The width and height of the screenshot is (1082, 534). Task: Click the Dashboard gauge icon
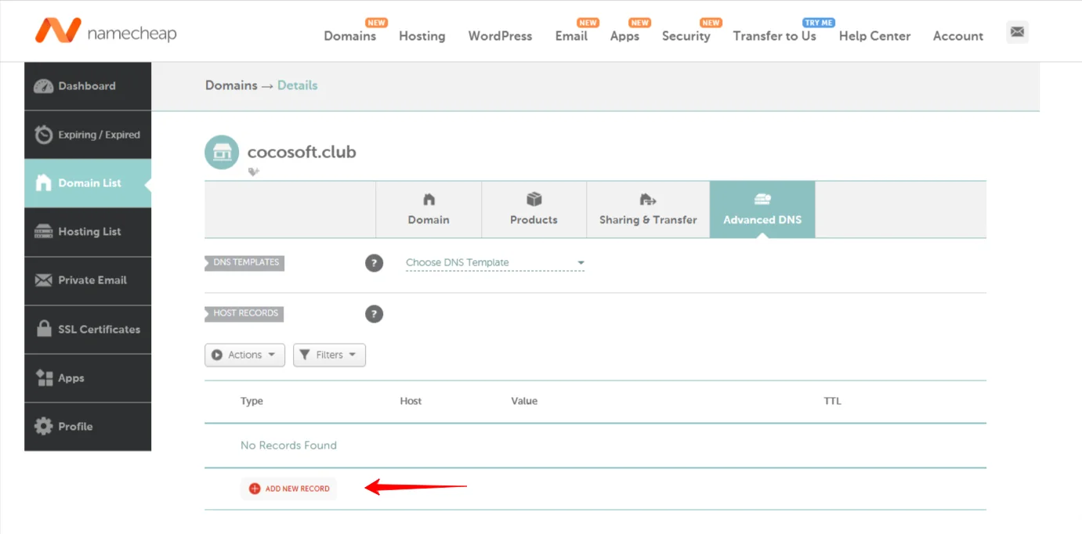click(44, 86)
